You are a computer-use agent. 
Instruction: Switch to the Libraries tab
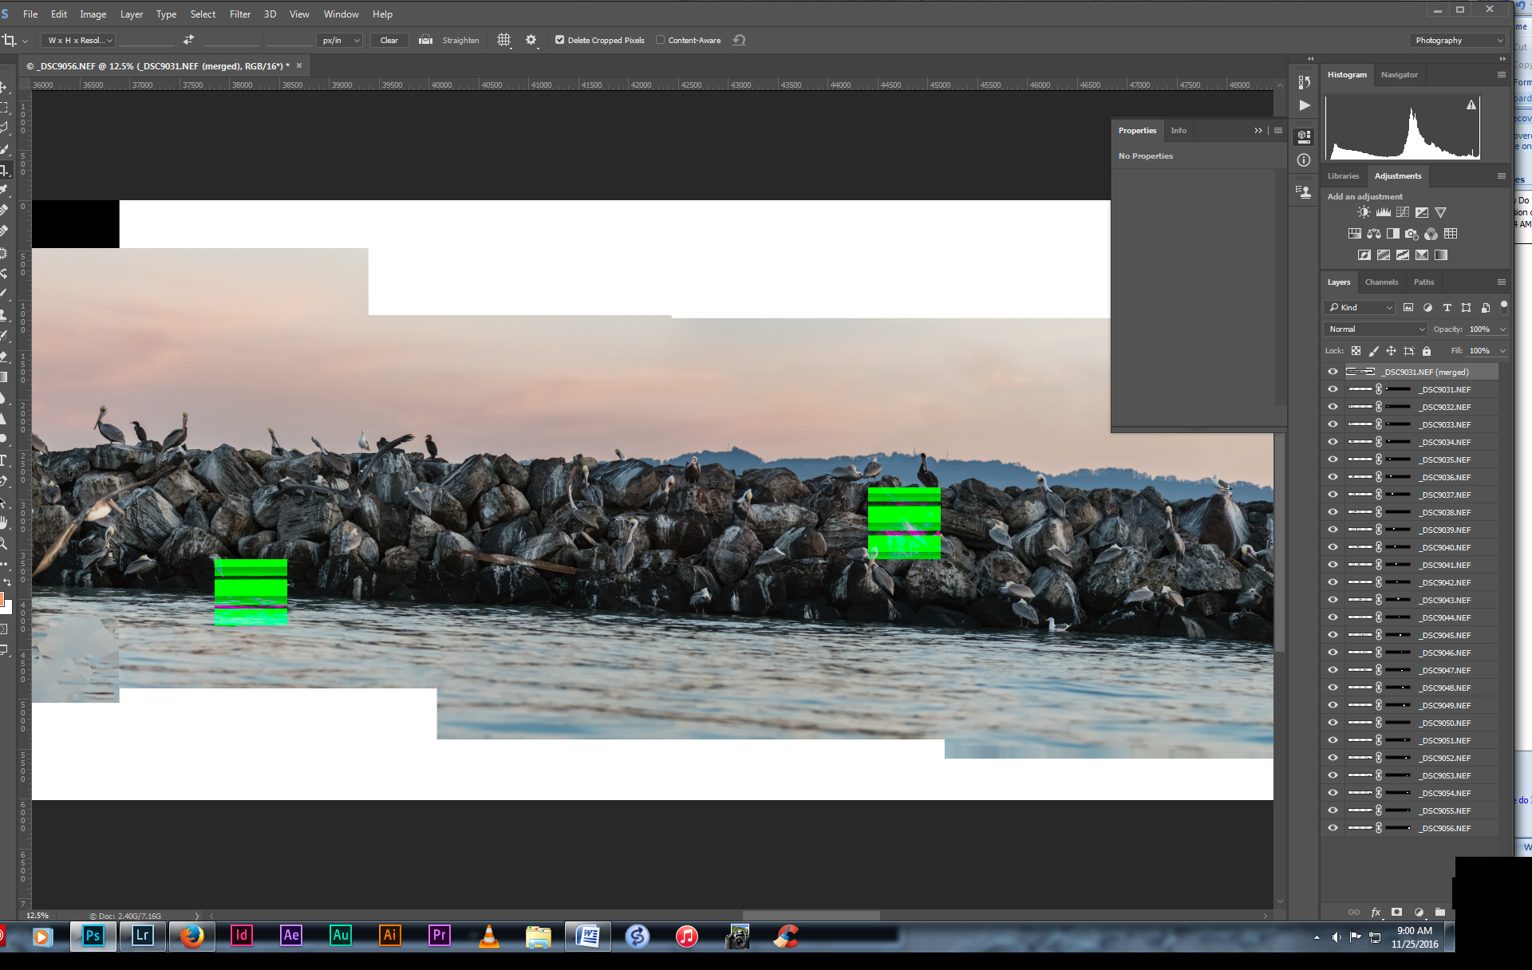[1343, 175]
